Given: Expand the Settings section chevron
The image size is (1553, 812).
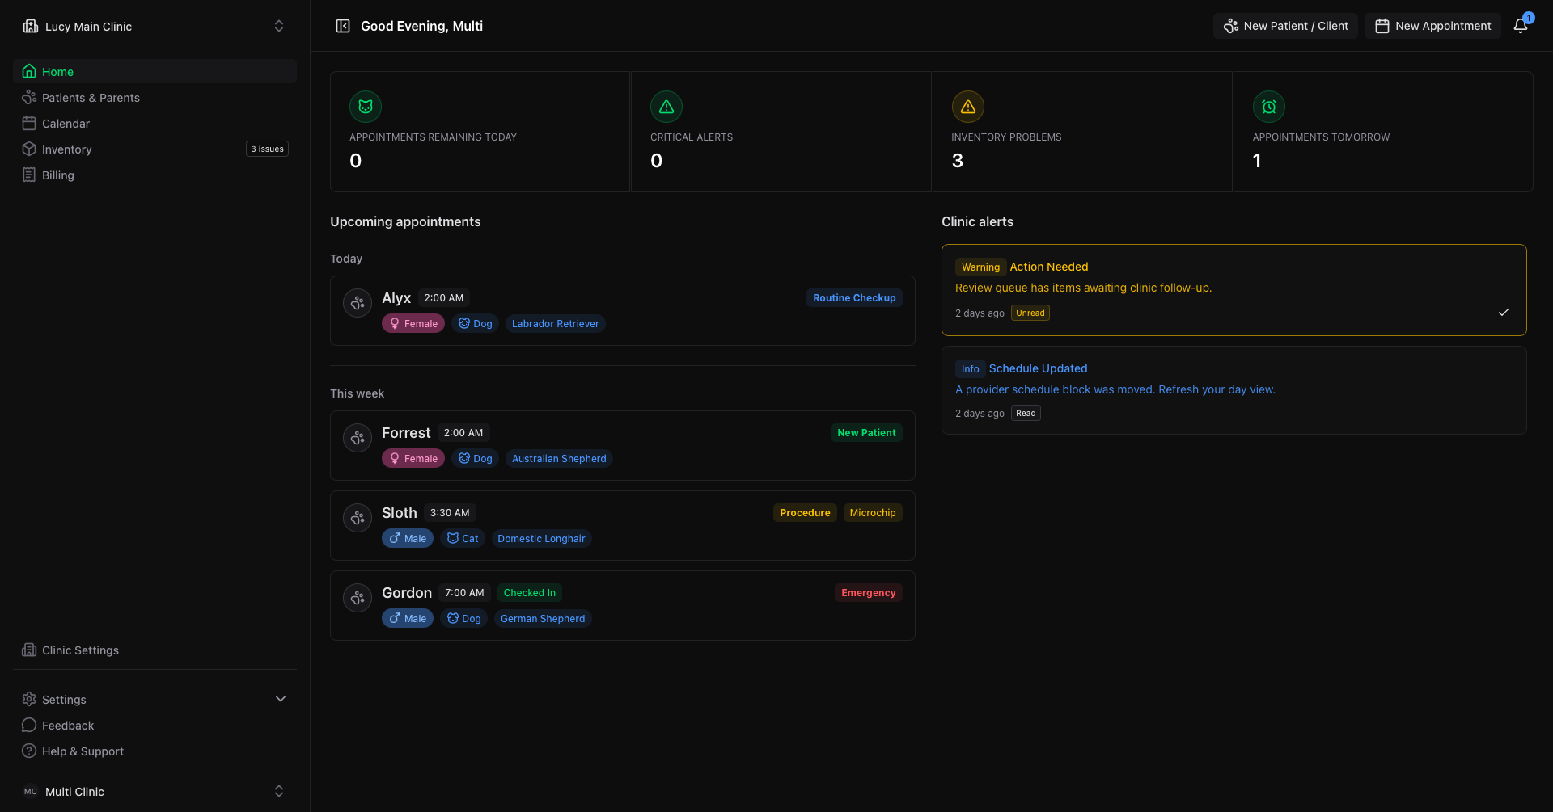Looking at the screenshot, I should [281, 699].
